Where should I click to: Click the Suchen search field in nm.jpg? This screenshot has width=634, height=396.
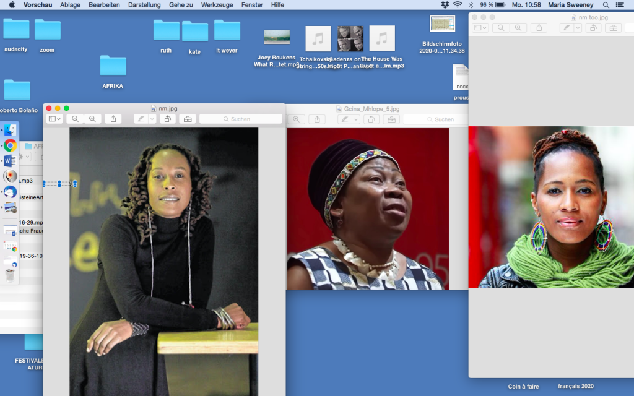click(x=241, y=119)
